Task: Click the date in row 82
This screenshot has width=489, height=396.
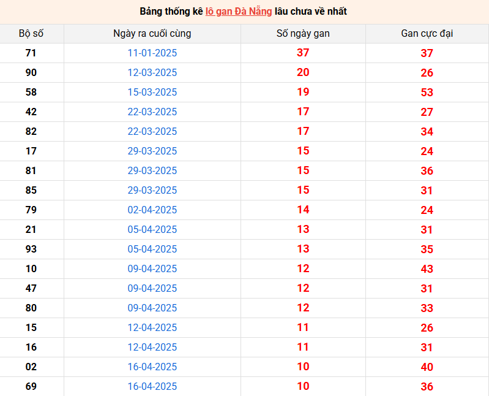Action: 152,131
